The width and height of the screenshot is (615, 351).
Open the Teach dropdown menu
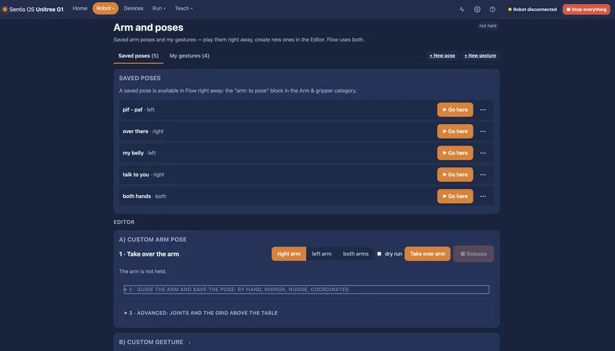click(184, 8)
